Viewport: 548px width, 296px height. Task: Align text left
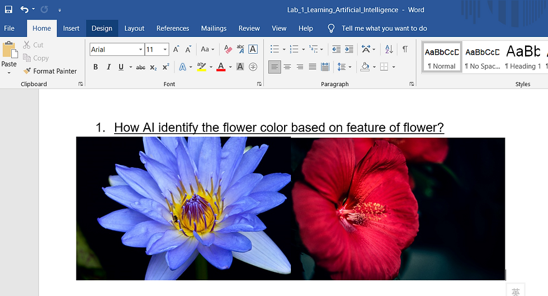[x=275, y=67]
